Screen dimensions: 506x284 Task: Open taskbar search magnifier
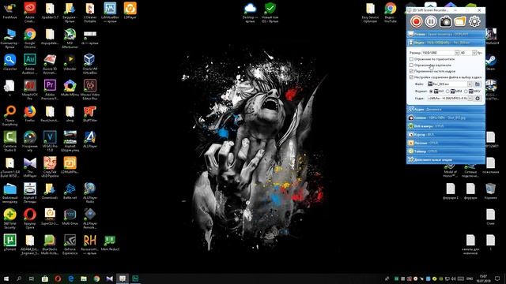click(x=19, y=278)
